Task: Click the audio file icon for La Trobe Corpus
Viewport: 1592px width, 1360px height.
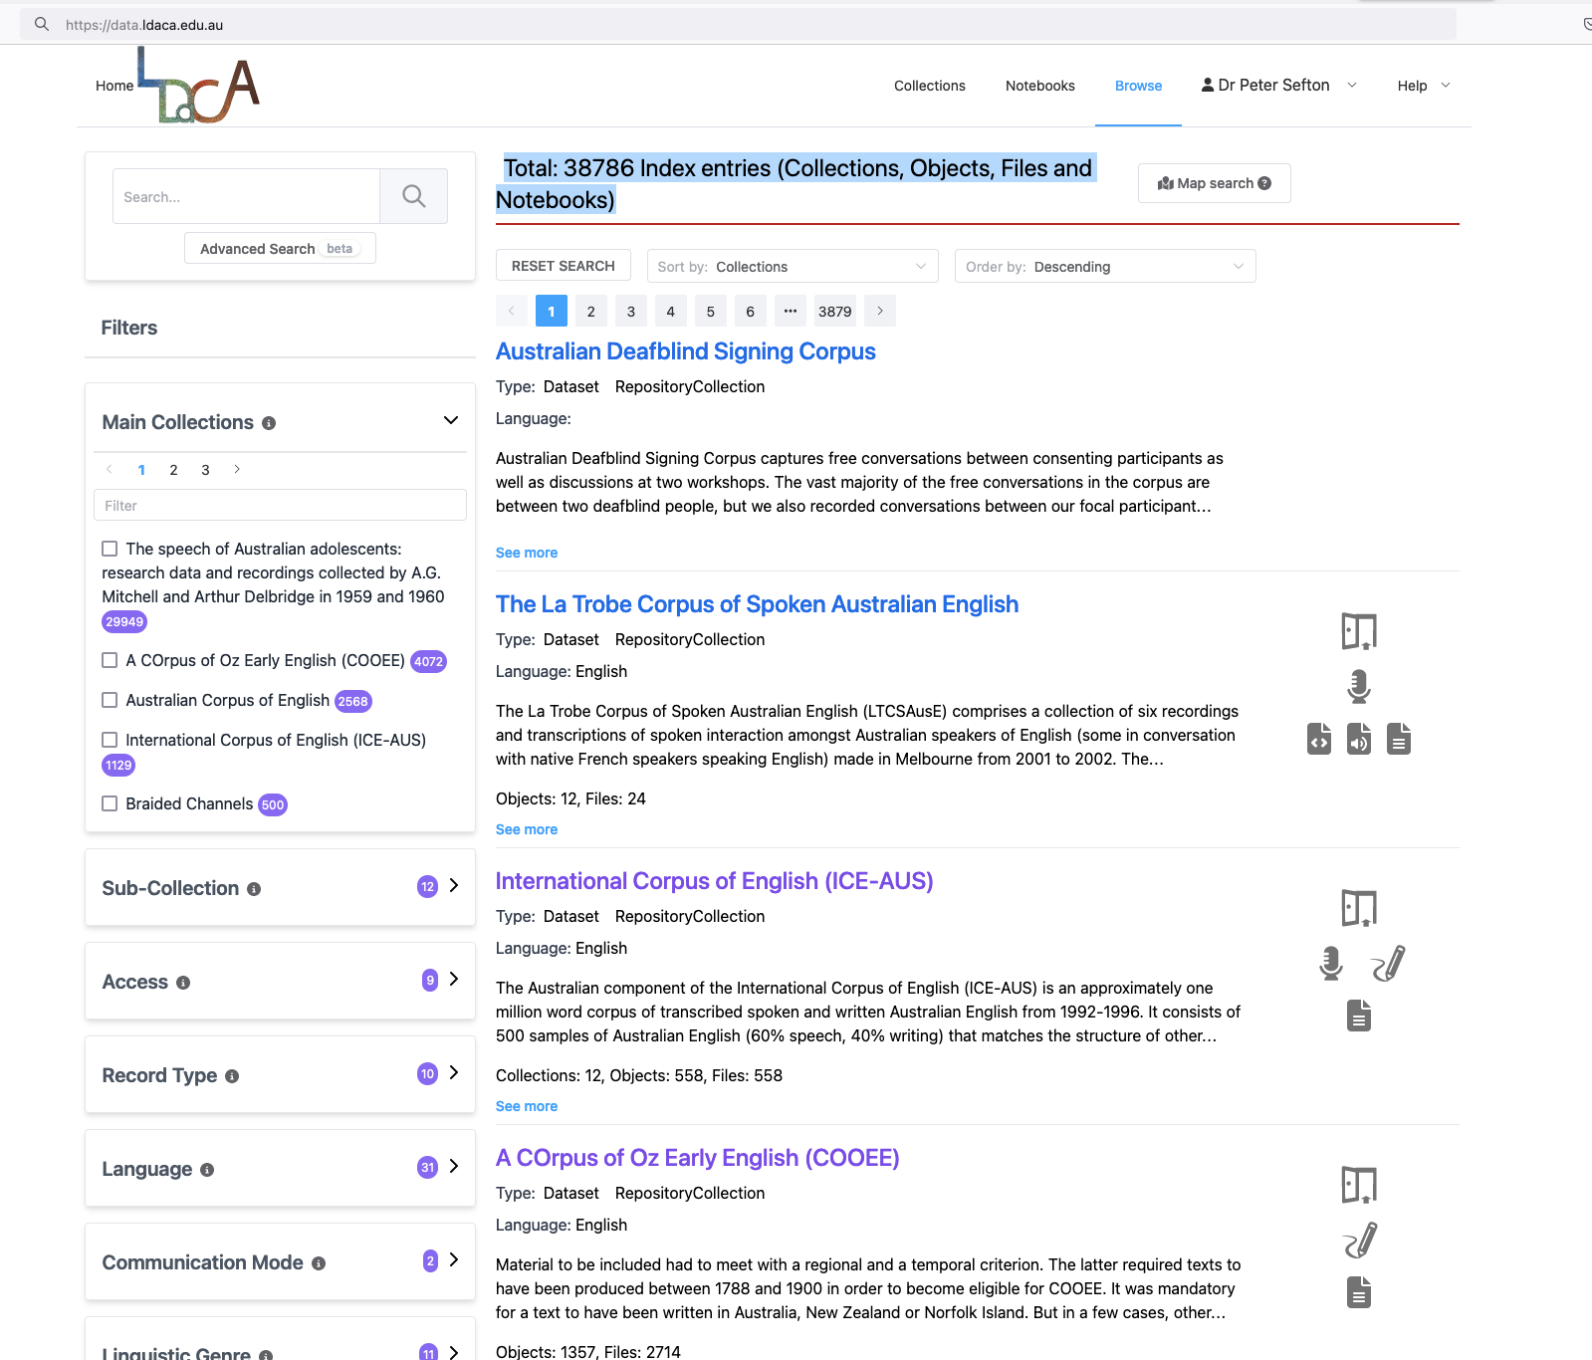Action: 1359,739
